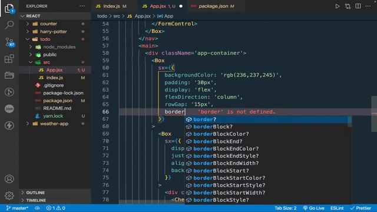The width and height of the screenshot is (377, 212).
Task: Open the Search view icon
Action: click(x=9, y=25)
